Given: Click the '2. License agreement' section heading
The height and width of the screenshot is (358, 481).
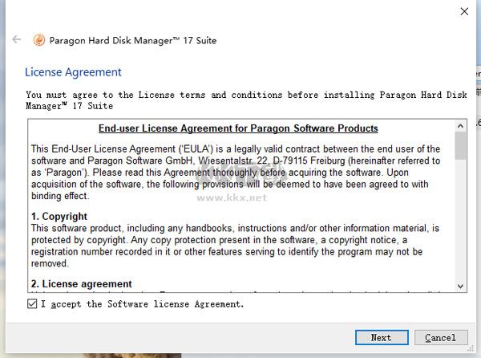Looking at the screenshot, I should pyautogui.click(x=82, y=283).
